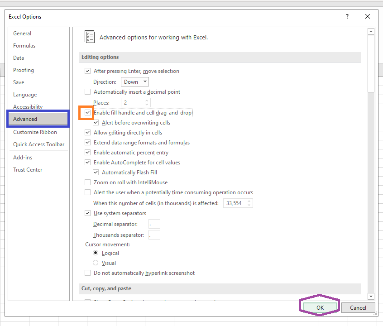Image resolution: width=383 pixels, height=326 pixels.
Task: Click the Decimal separator field
Action: 154,224
